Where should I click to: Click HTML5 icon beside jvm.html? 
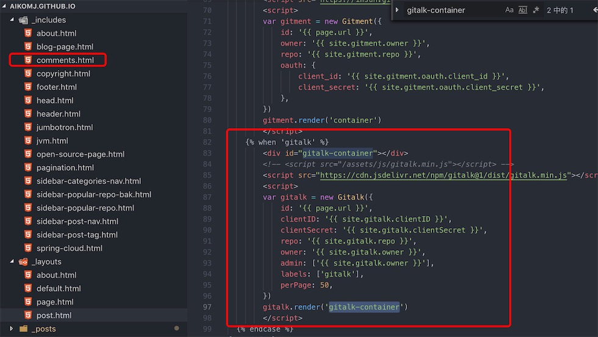[x=28, y=141]
